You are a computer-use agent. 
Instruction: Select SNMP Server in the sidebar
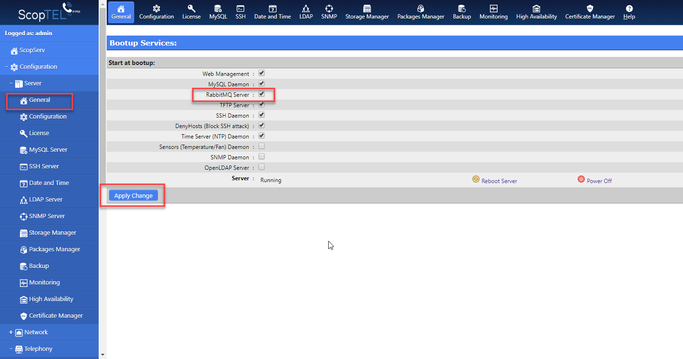[x=49, y=216]
